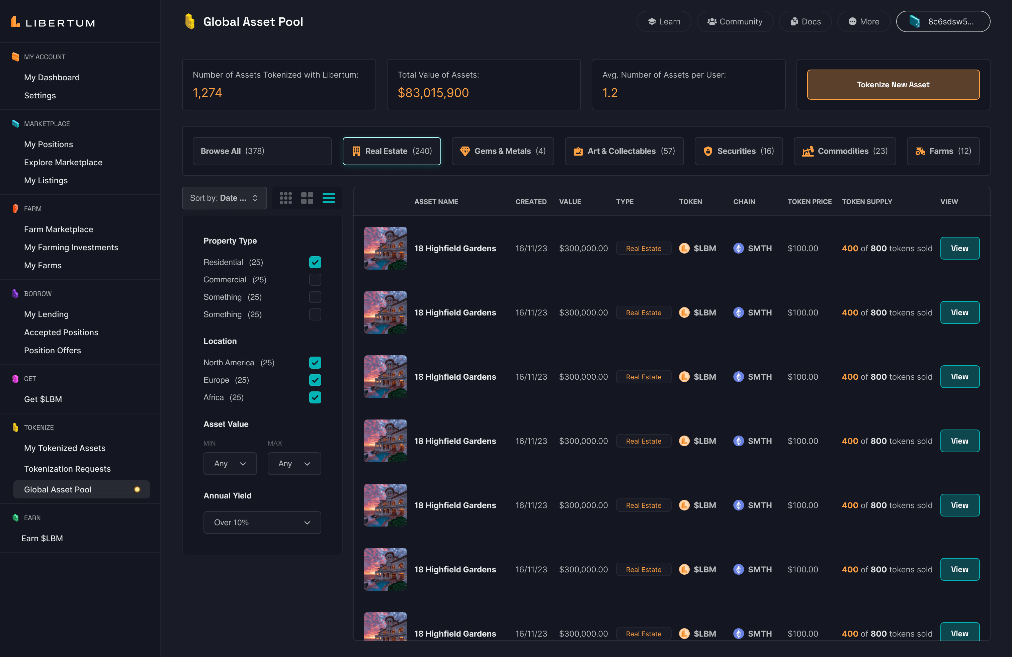Image resolution: width=1012 pixels, height=657 pixels.
Task: Uncheck the Residential property type checkbox
Action: coord(315,262)
